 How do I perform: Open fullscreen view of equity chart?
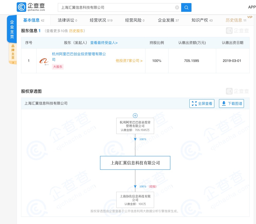[x=202, y=104]
